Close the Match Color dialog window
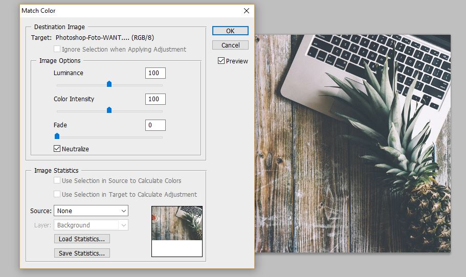The width and height of the screenshot is (466, 277). tap(247, 10)
